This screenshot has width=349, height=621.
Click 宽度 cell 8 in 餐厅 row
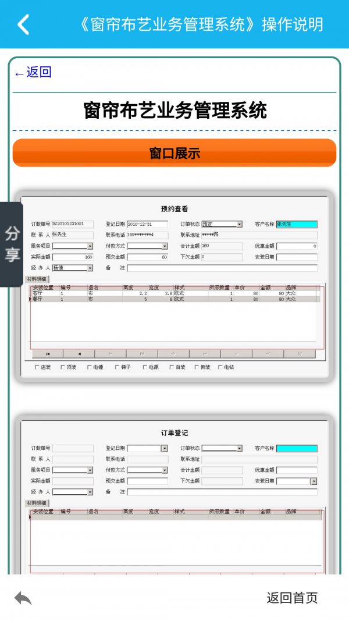pyautogui.click(x=161, y=299)
